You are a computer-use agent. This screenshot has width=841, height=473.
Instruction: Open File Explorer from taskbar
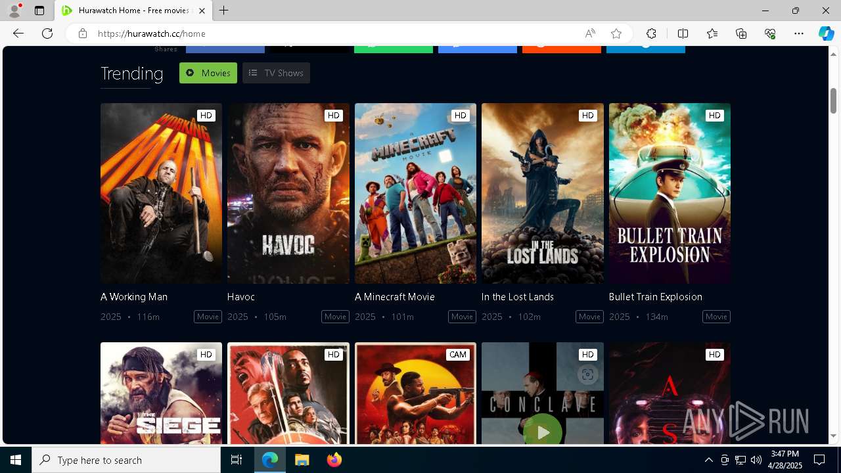coord(302,460)
